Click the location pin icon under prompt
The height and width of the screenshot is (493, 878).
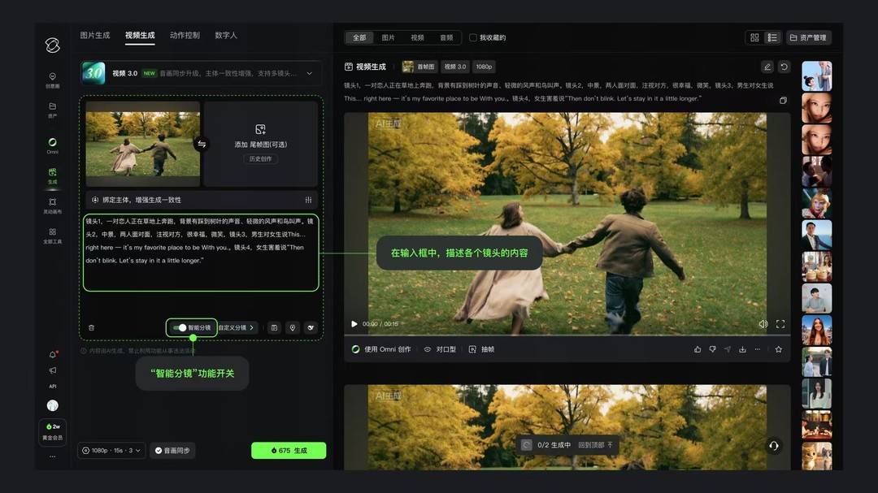point(293,327)
